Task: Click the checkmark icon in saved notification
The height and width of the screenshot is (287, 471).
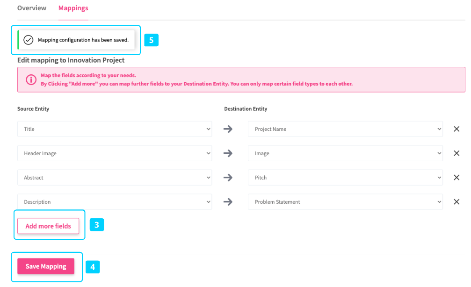Action: click(x=29, y=40)
